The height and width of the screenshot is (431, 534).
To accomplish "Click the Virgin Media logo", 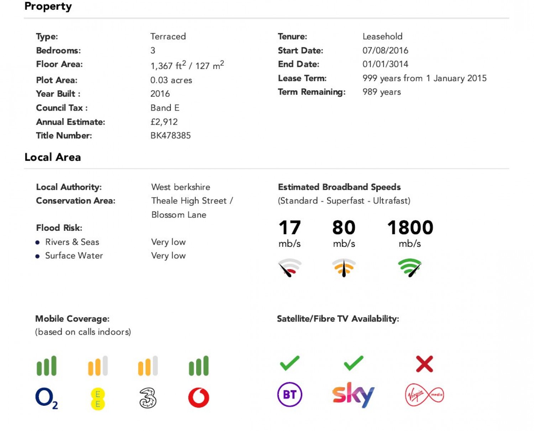I will (424, 395).
